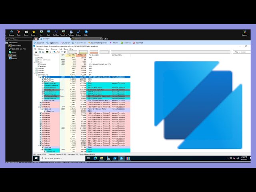Click Toggle scaling in the RDP bar

[x=52, y=43]
